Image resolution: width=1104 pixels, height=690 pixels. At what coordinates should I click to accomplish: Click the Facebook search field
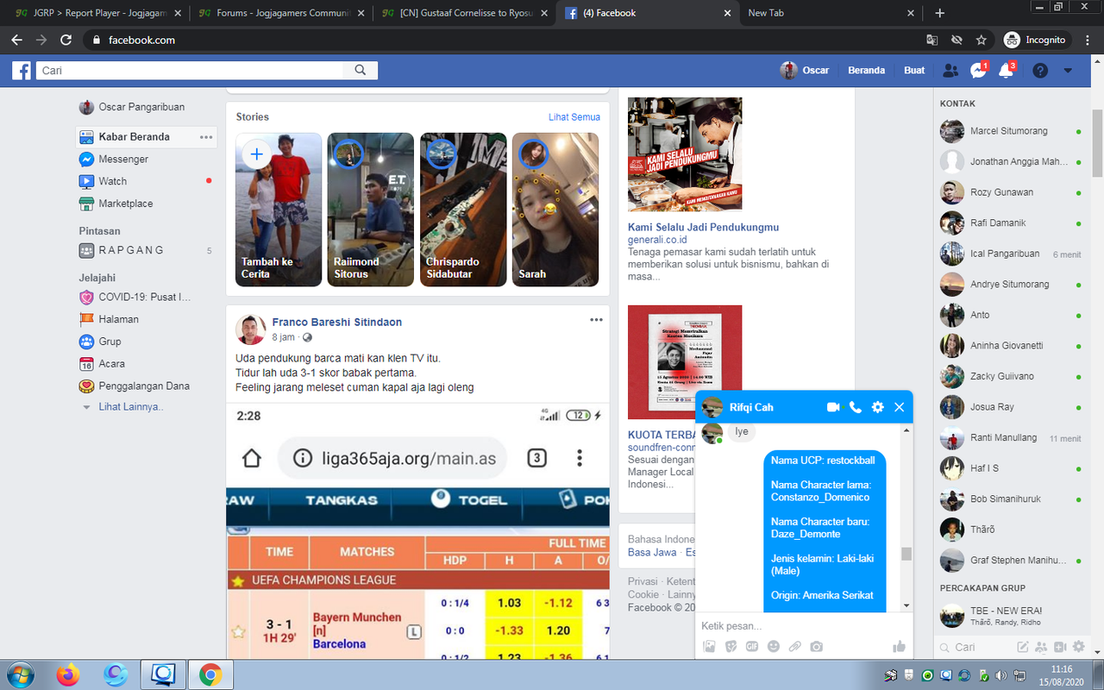pyautogui.click(x=191, y=70)
